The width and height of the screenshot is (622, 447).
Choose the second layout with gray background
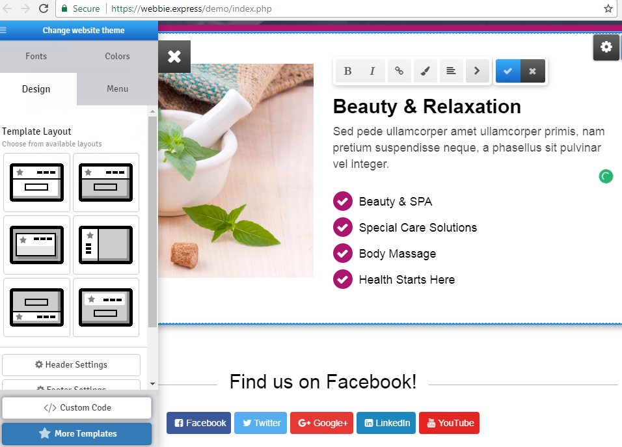click(x=106, y=182)
